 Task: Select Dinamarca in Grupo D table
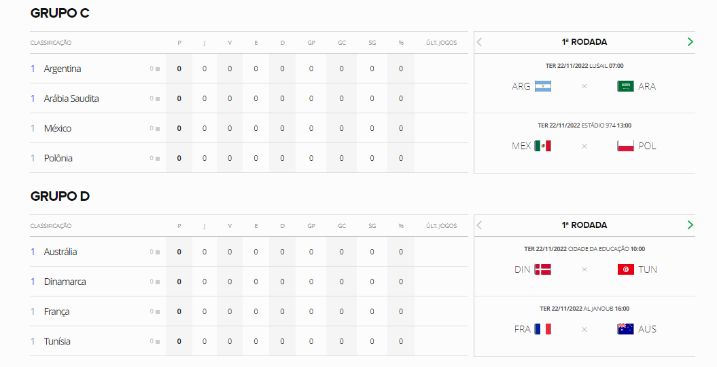pyautogui.click(x=65, y=282)
